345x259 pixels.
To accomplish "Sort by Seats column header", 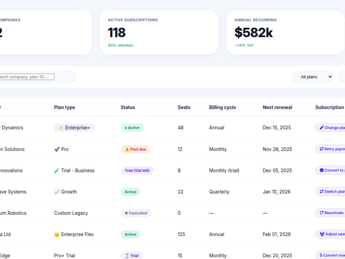I will pyautogui.click(x=184, y=107).
